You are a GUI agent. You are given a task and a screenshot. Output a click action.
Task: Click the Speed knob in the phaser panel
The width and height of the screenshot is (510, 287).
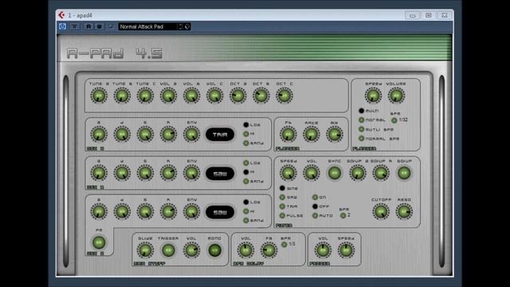click(x=346, y=250)
